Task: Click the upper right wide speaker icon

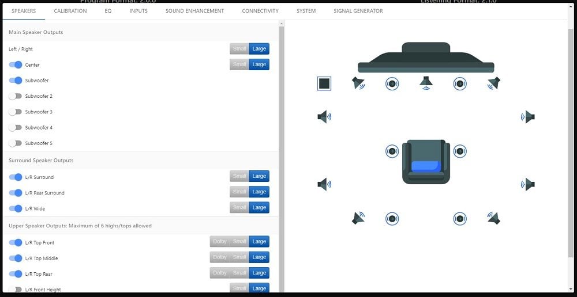Action: click(x=528, y=117)
